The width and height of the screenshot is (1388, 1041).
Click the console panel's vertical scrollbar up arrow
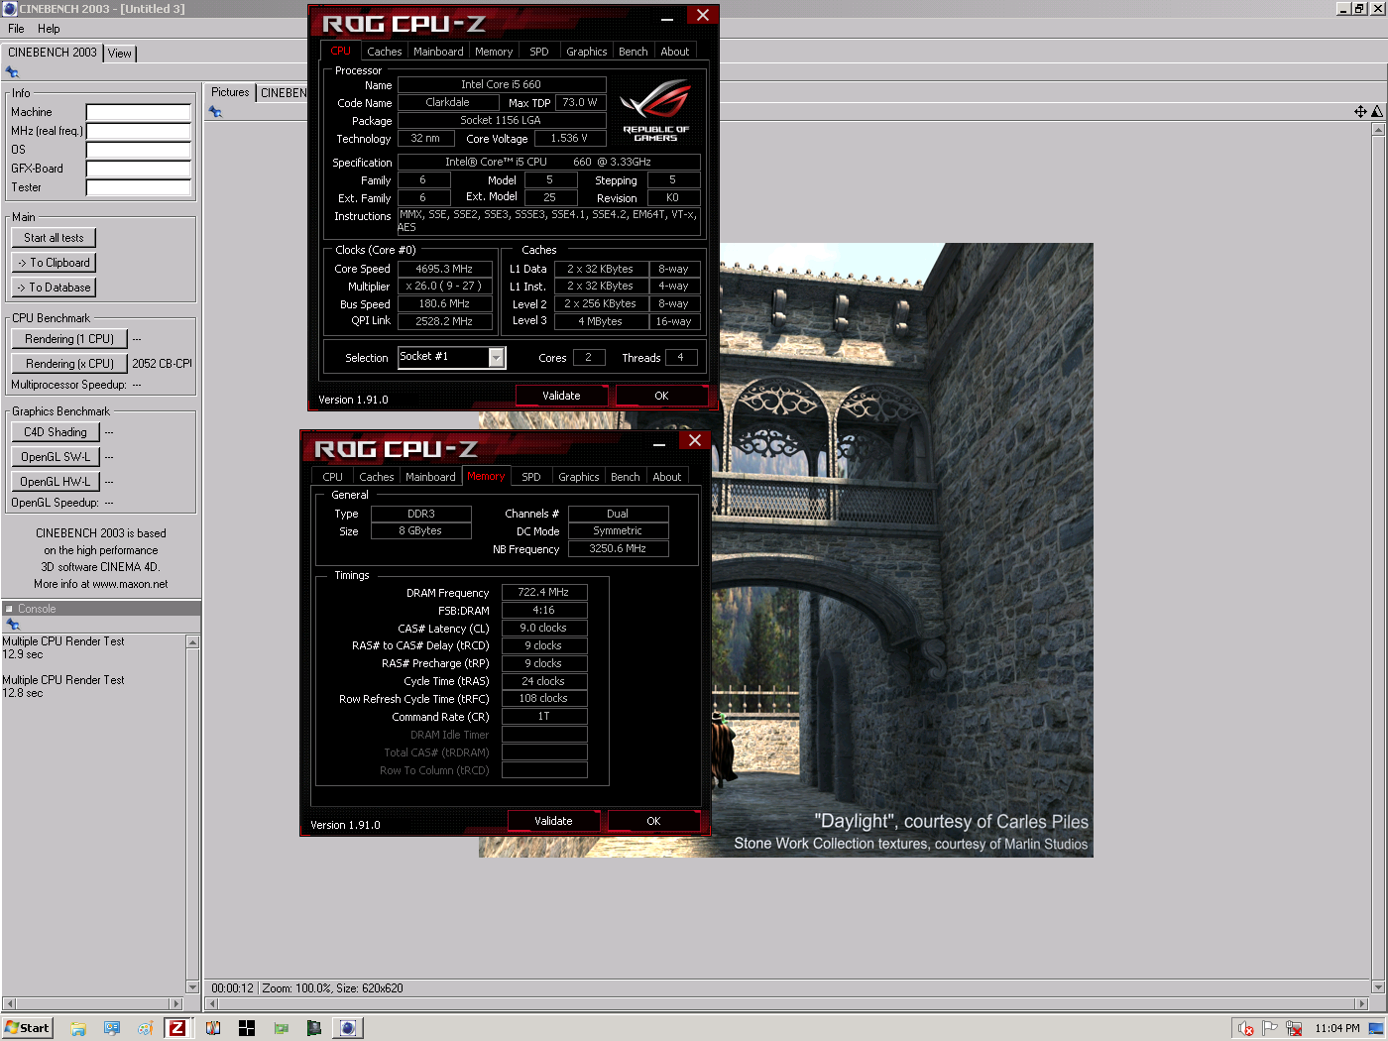193,642
